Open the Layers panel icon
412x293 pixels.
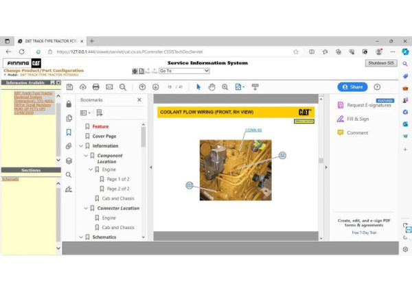[x=69, y=161]
